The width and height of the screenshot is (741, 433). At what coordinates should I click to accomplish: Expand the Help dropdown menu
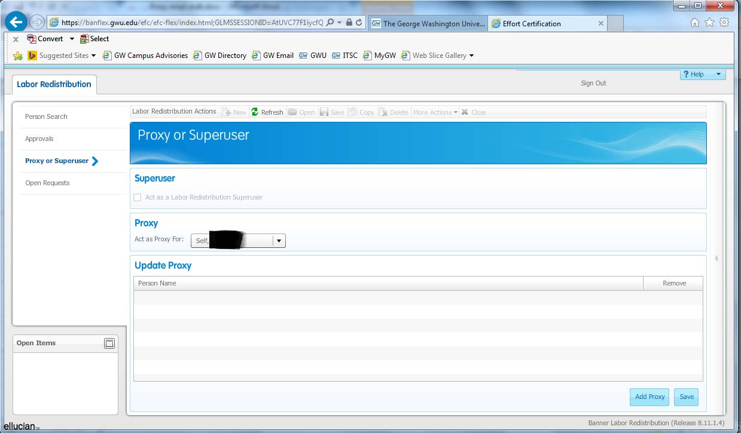click(718, 75)
